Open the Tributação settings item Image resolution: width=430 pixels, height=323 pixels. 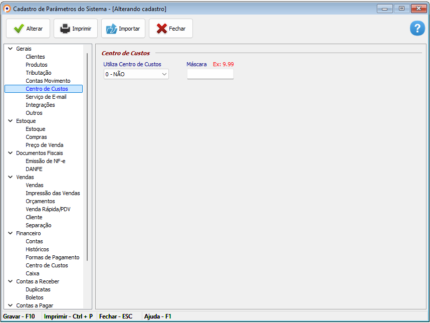click(x=38, y=73)
